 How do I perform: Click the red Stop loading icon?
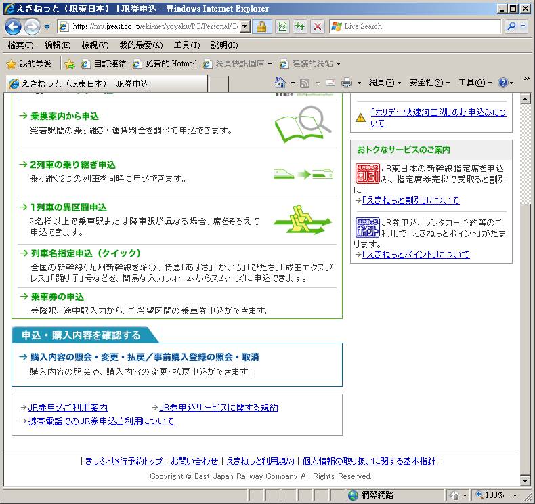point(318,26)
